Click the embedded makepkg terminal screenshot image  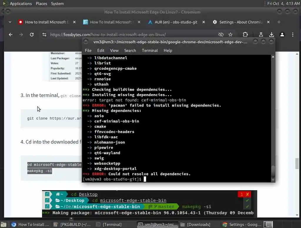150,204
